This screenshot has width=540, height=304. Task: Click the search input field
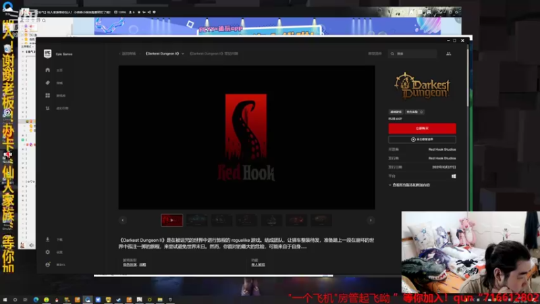(413, 54)
